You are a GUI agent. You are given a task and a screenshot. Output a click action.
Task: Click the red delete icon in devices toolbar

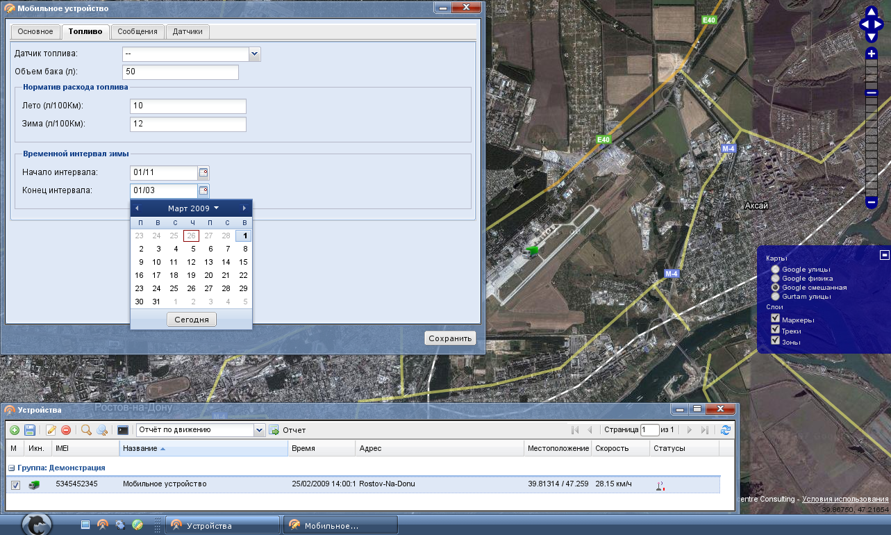(x=66, y=430)
